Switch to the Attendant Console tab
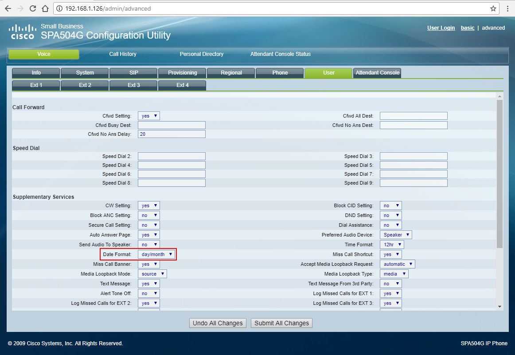515x355 pixels. (x=377, y=73)
